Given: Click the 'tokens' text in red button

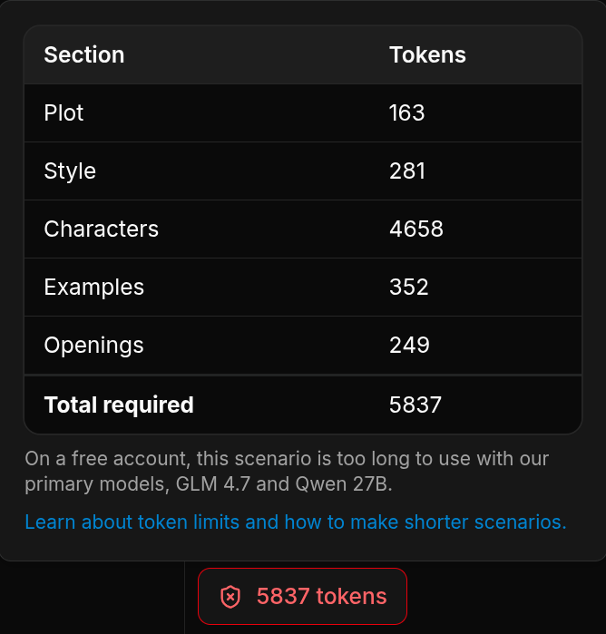Looking at the screenshot, I should [x=352, y=597].
